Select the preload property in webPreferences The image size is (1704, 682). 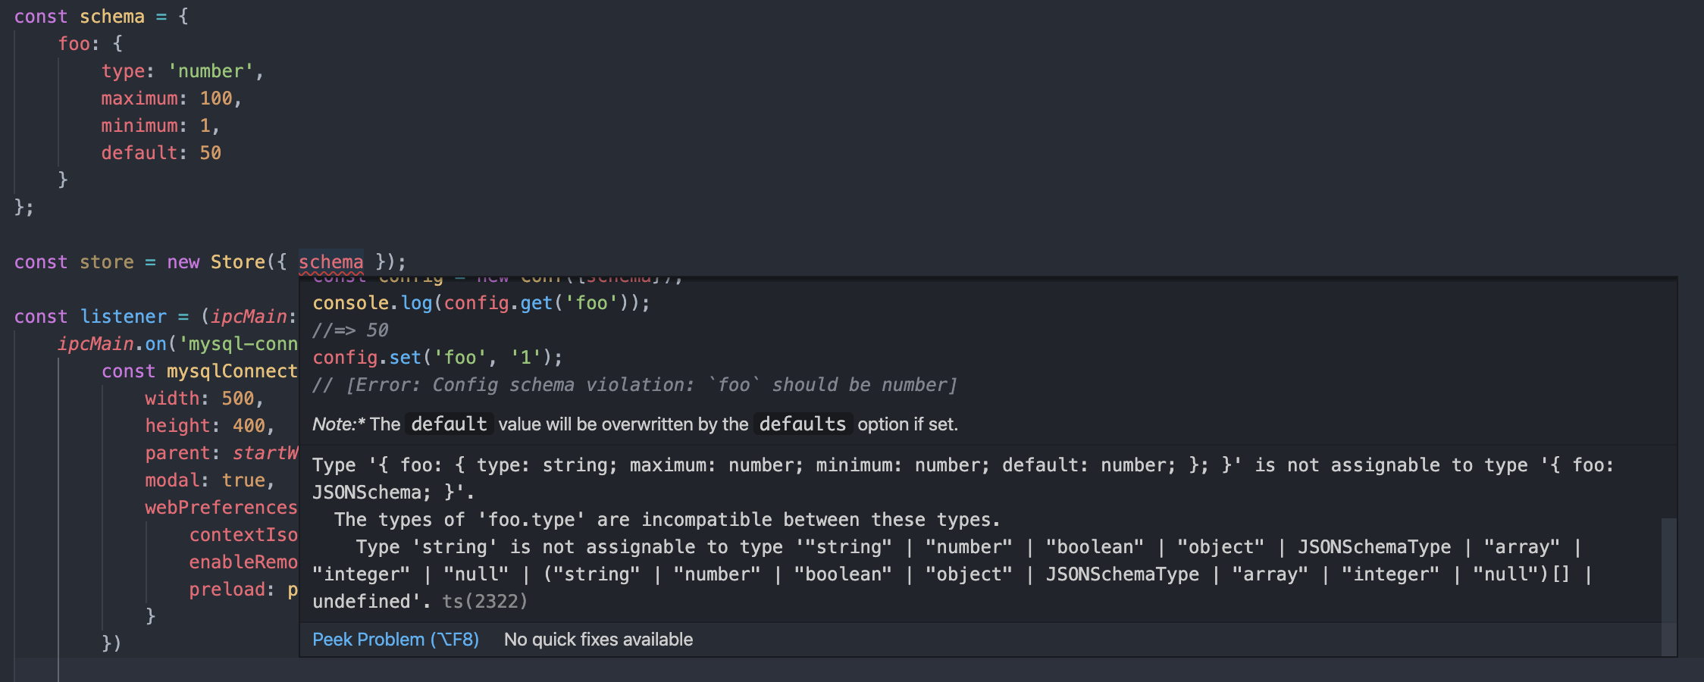tap(227, 589)
